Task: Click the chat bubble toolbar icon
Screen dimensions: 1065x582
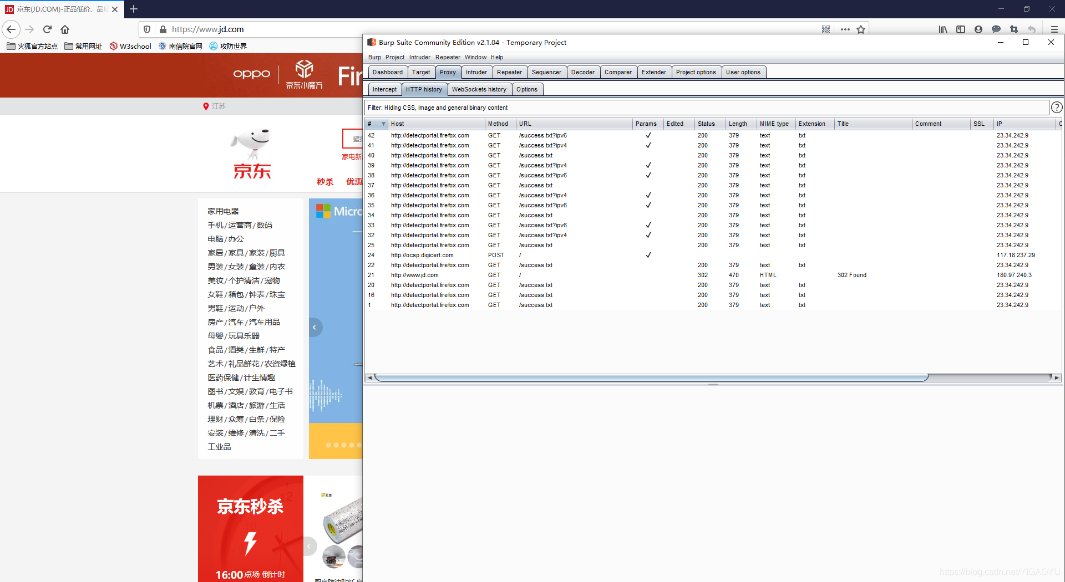Action: (996, 29)
